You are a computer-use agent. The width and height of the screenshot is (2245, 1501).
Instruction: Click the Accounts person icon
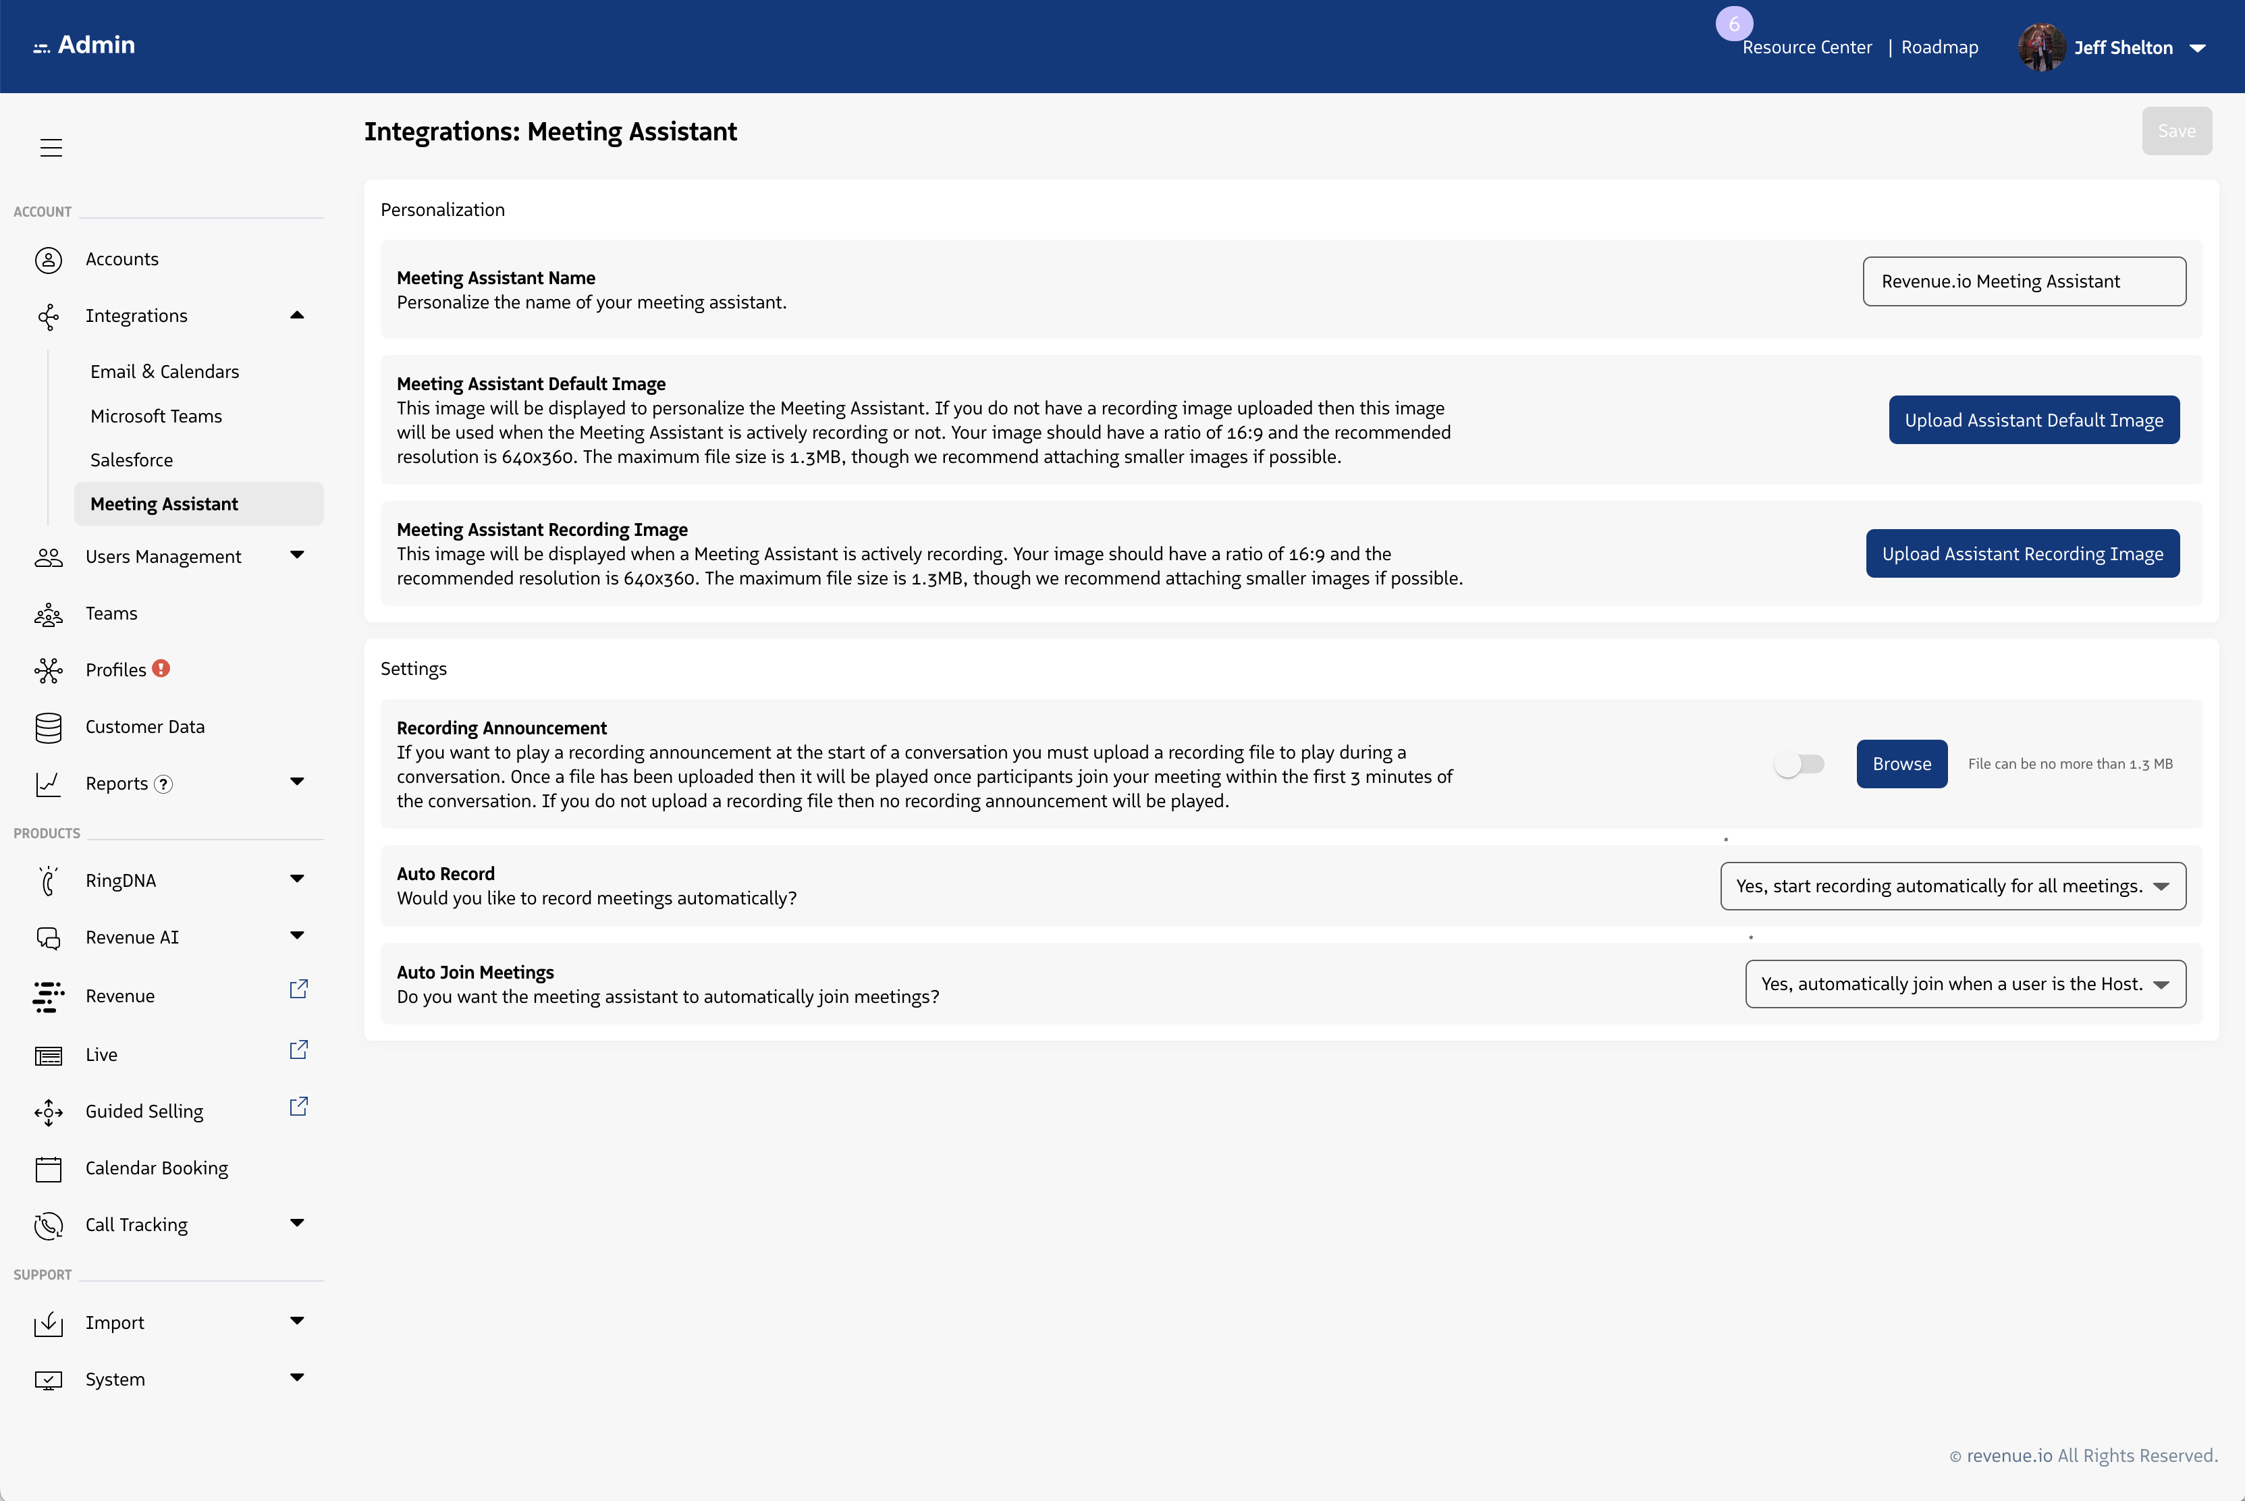(49, 259)
